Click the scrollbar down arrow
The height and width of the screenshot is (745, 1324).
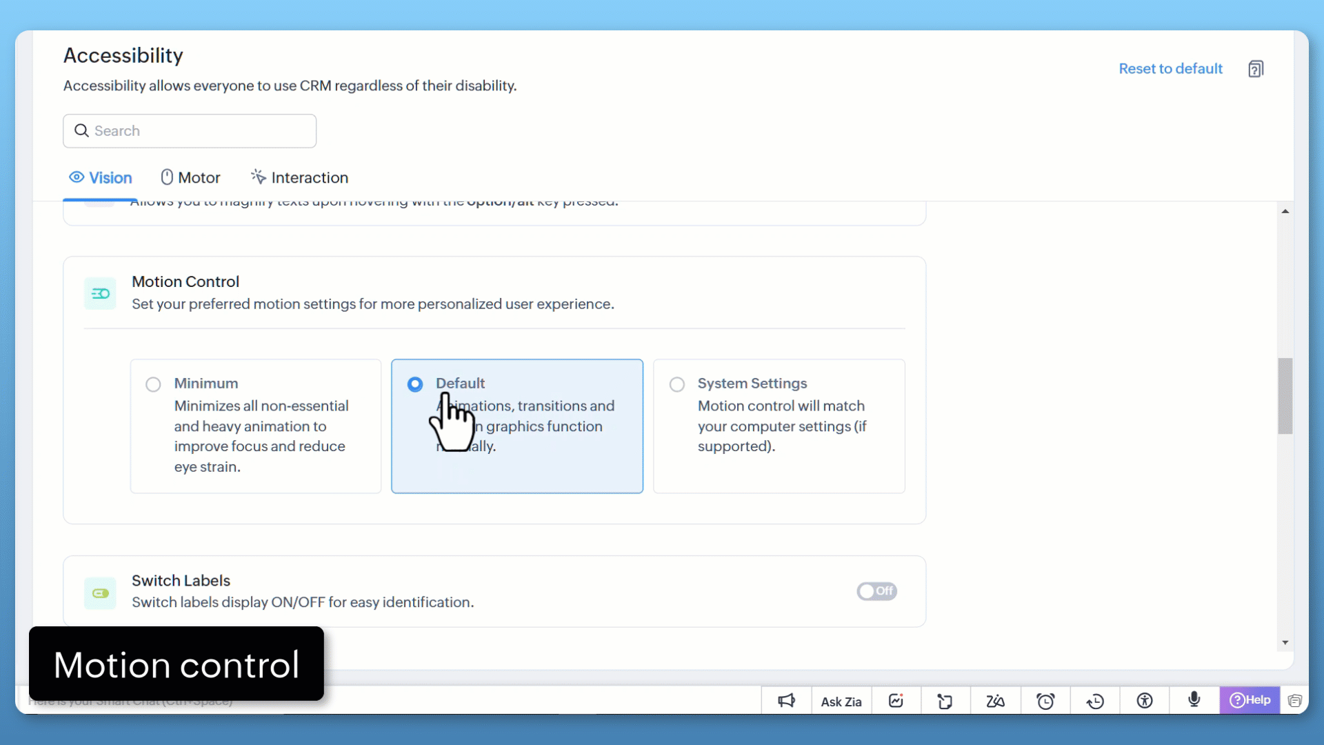(1285, 642)
